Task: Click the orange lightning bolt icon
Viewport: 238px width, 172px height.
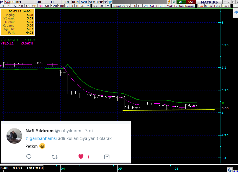Action: click(169, 2)
